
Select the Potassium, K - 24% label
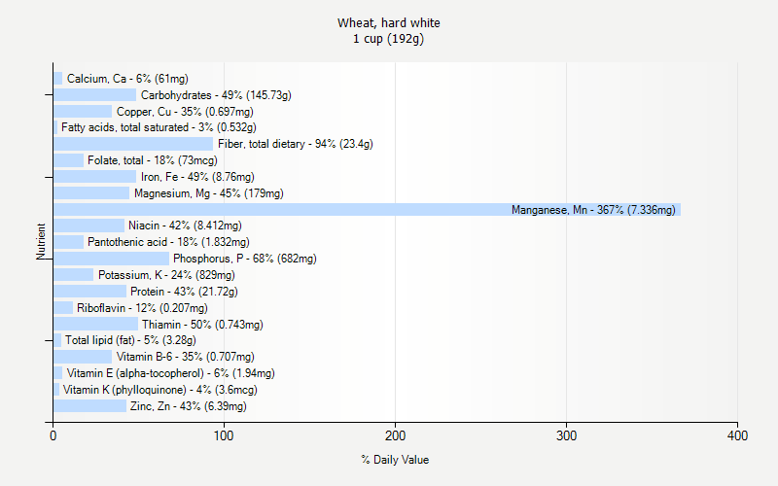(x=166, y=275)
